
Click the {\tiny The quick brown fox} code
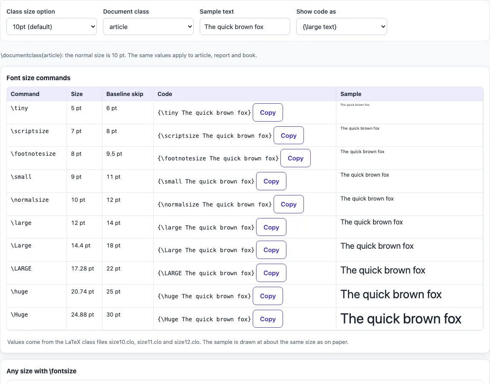click(x=204, y=113)
